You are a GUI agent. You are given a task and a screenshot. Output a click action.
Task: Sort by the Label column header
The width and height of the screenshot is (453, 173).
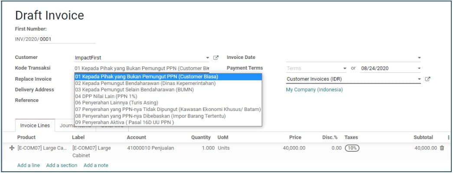78,137
